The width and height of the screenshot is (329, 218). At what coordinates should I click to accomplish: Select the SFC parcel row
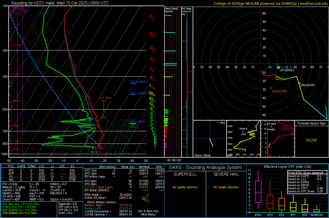click(42, 170)
